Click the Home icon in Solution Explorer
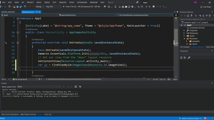The width and height of the screenshot is (214, 120). (x=188, y=16)
